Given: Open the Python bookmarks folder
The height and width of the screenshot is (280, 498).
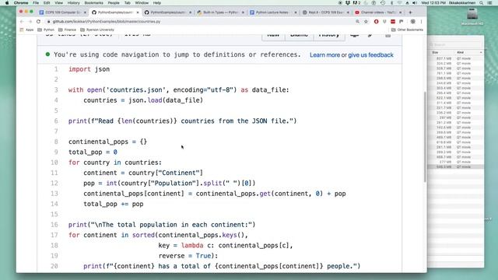Looking at the screenshot, I should (x=46, y=30).
